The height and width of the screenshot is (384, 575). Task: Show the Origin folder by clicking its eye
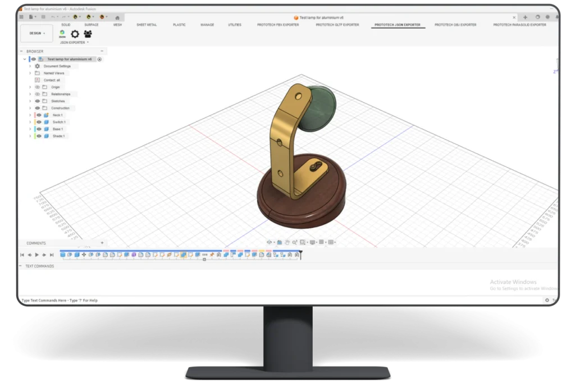pos(37,87)
